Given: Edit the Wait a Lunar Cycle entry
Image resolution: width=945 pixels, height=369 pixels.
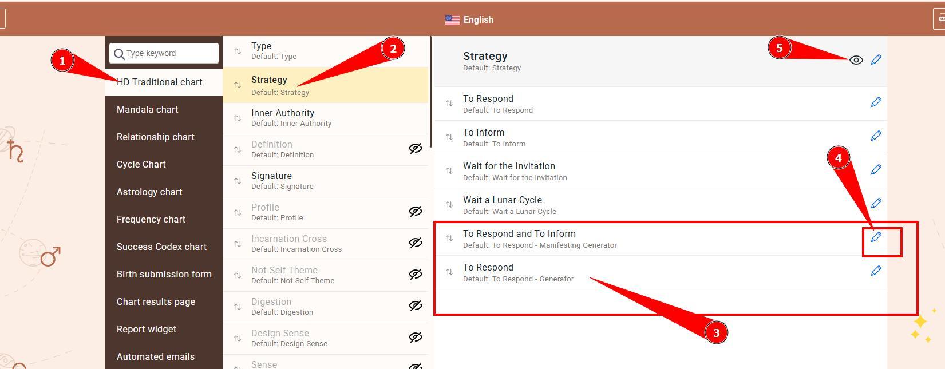Looking at the screenshot, I should click(876, 204).
